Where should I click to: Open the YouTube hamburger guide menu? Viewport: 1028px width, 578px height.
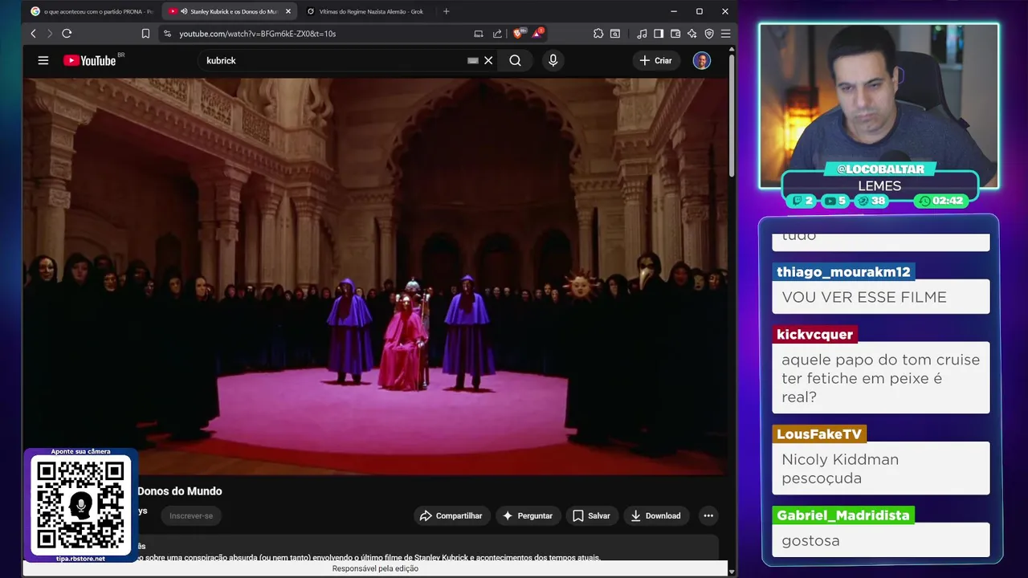43,60
